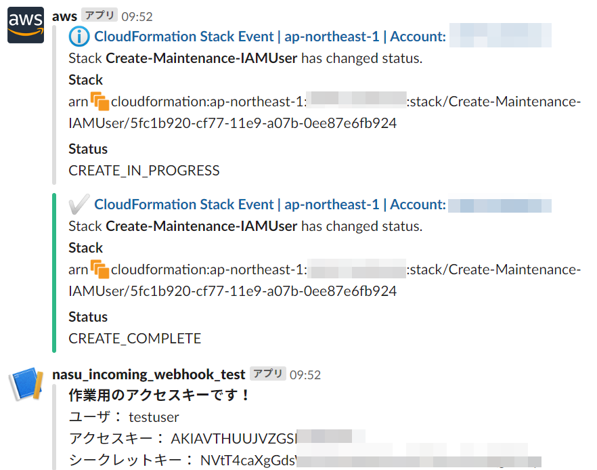The image size is (597, 470).
Task: Open the nasu_incoming_webhook_test sender name
Action: (x=148, y=375)
